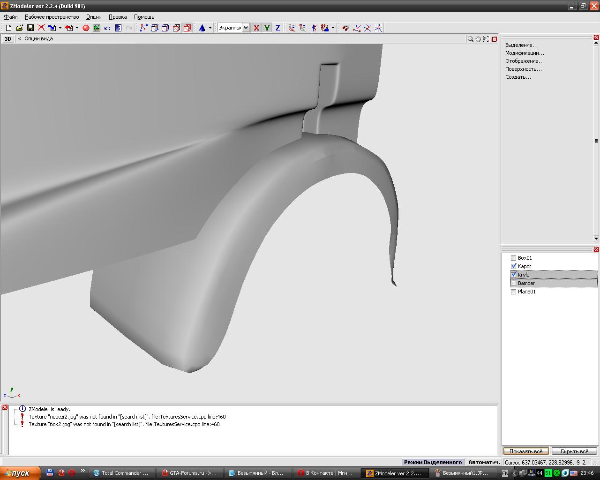
Task: Click the red maximize viewport square
Action: [494, 39]
